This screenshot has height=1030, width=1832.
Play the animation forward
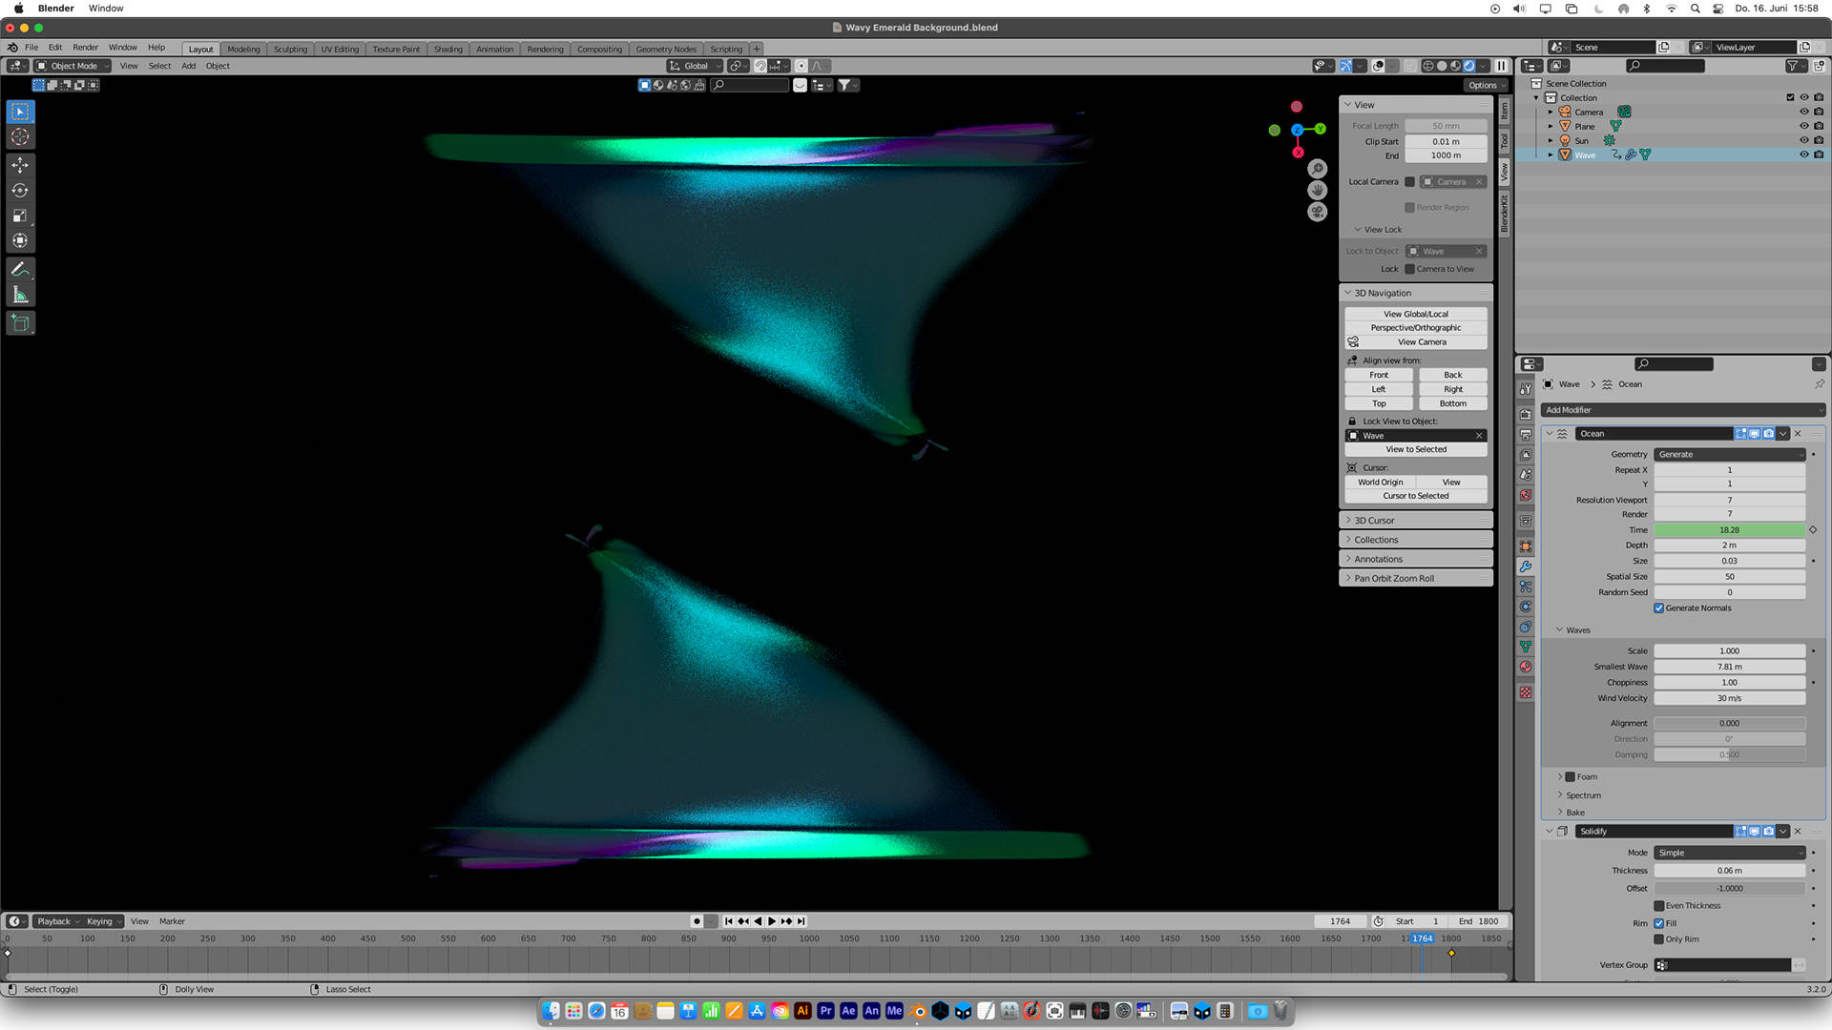(x=772, y=921)
